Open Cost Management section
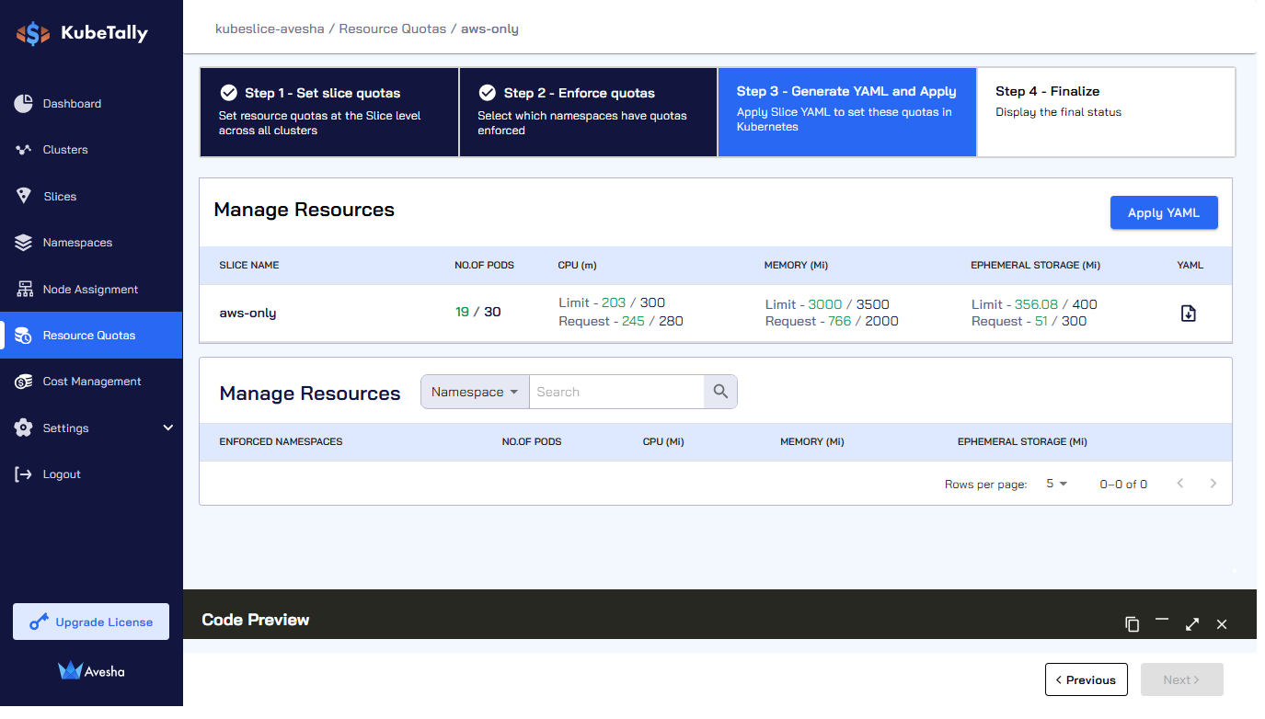This screenshot has height=719, width=1265. point(91,382)
